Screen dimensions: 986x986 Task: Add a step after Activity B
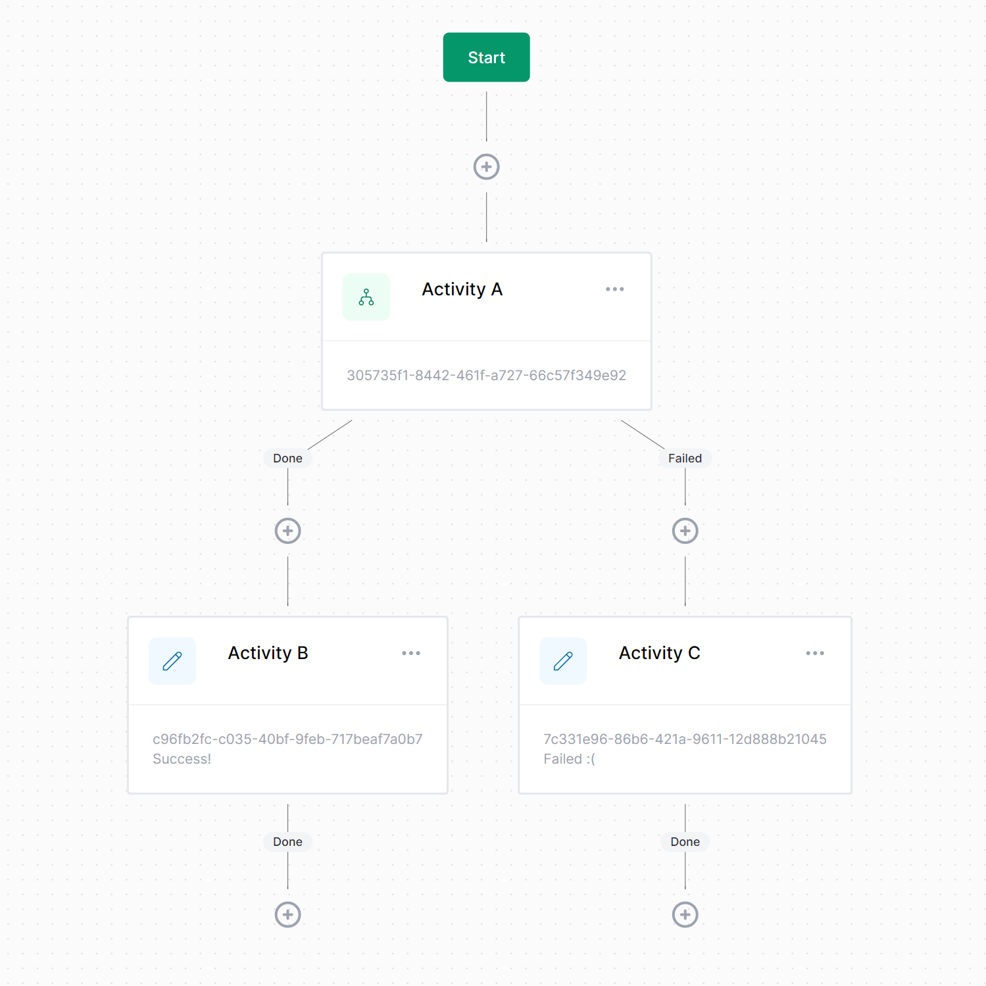tap(287, 914)
